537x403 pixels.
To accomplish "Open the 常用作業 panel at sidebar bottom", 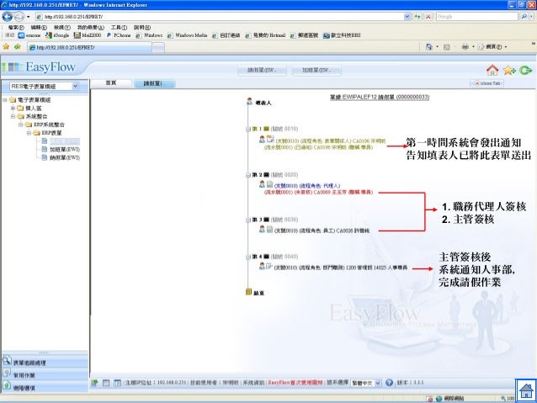I will pyautogui.click(x=45, y=374).
